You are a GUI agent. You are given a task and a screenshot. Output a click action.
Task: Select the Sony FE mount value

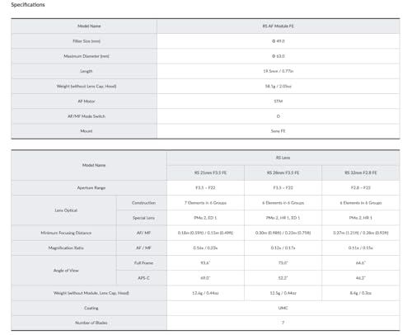coord(279,131)
